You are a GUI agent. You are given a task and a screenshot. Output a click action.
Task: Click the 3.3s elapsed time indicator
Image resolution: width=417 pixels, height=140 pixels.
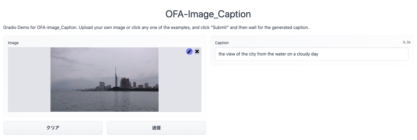pos(407,42)
